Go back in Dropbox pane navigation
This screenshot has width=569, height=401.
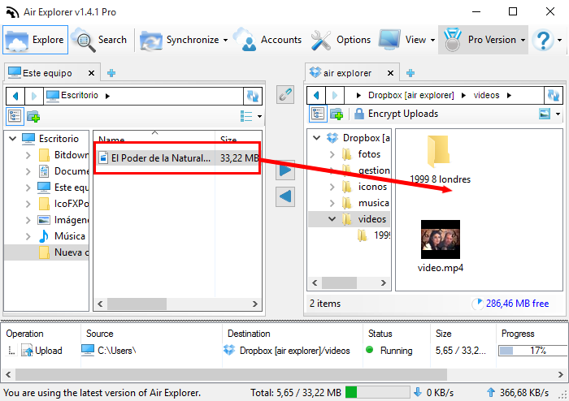tap(316, 95)
